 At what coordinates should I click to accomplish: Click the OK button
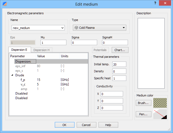point(65,125)
